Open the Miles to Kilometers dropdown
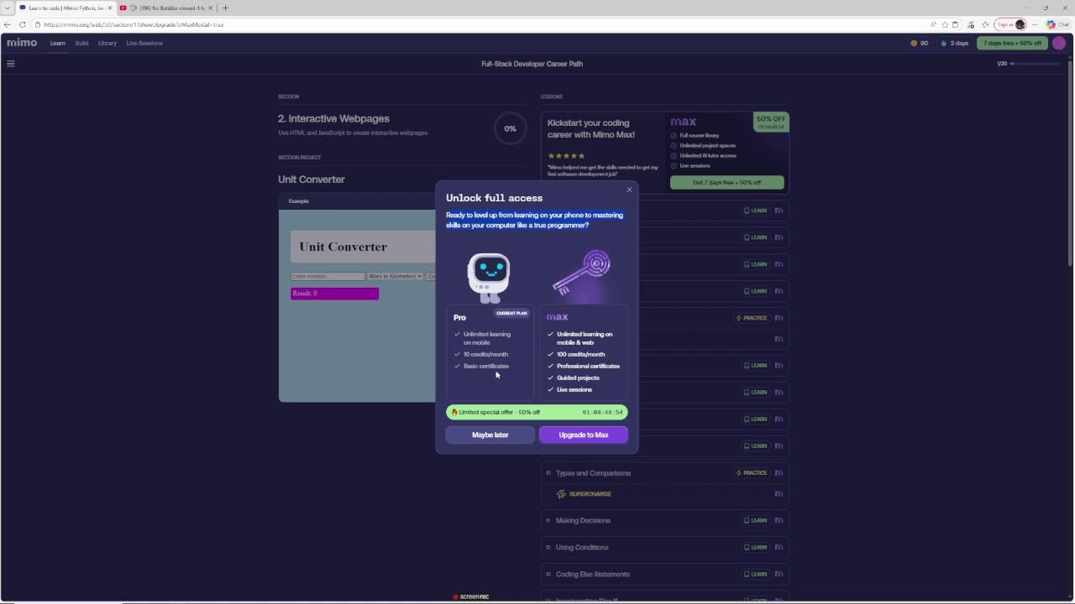This screenshot has height=604, width=1075. tap(395, 276)
